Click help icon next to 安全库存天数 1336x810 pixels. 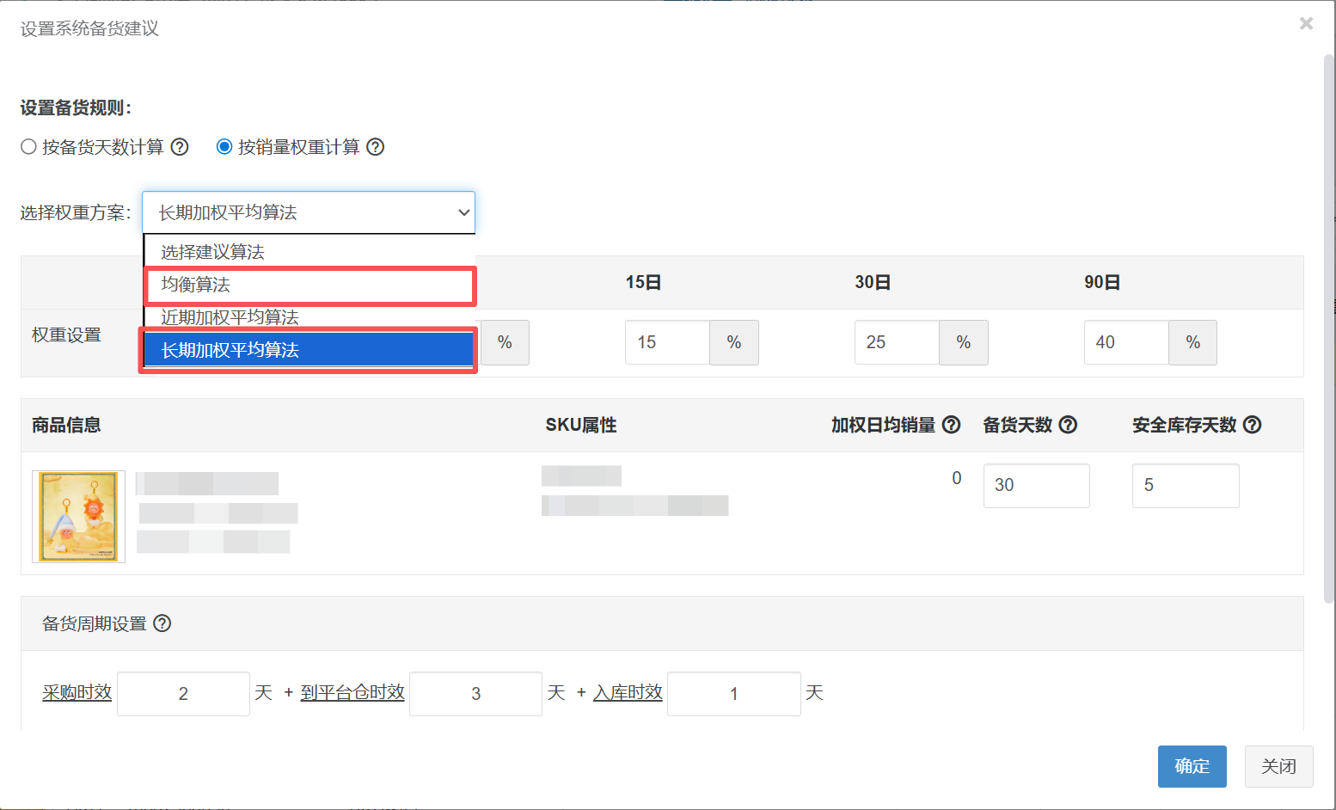[1253, 425]
